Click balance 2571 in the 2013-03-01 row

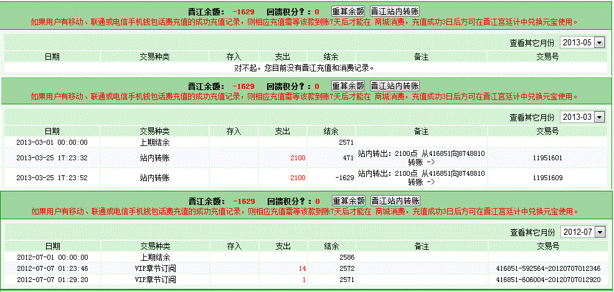coord(347,142)
